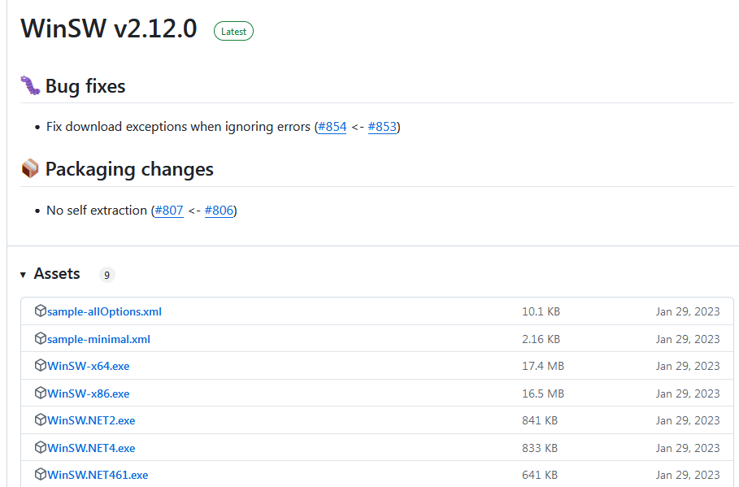This screenshot has width=739, height=487.
Task: Click the 841 KB size value
Action: 540,420
